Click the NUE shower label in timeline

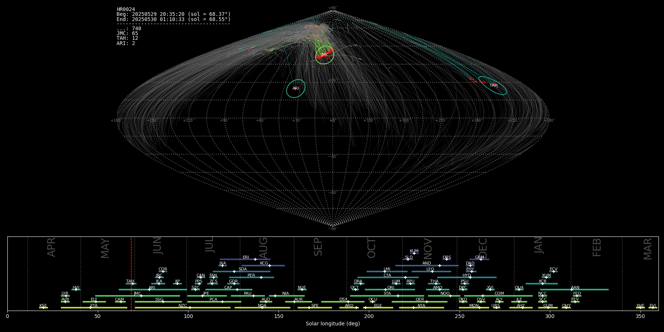pyautogui.click(x=302, y=288)
